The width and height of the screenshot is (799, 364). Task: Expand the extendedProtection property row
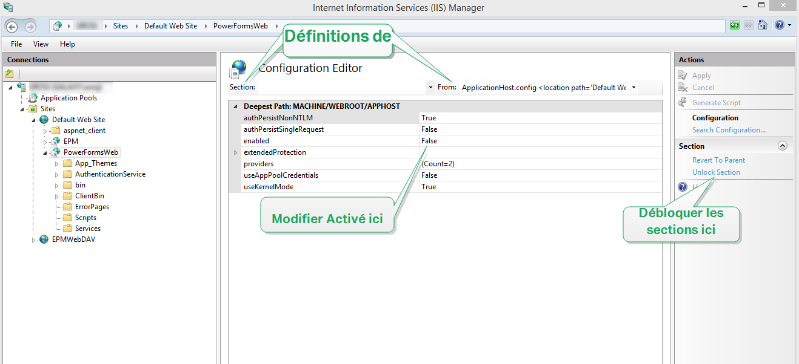235,152
